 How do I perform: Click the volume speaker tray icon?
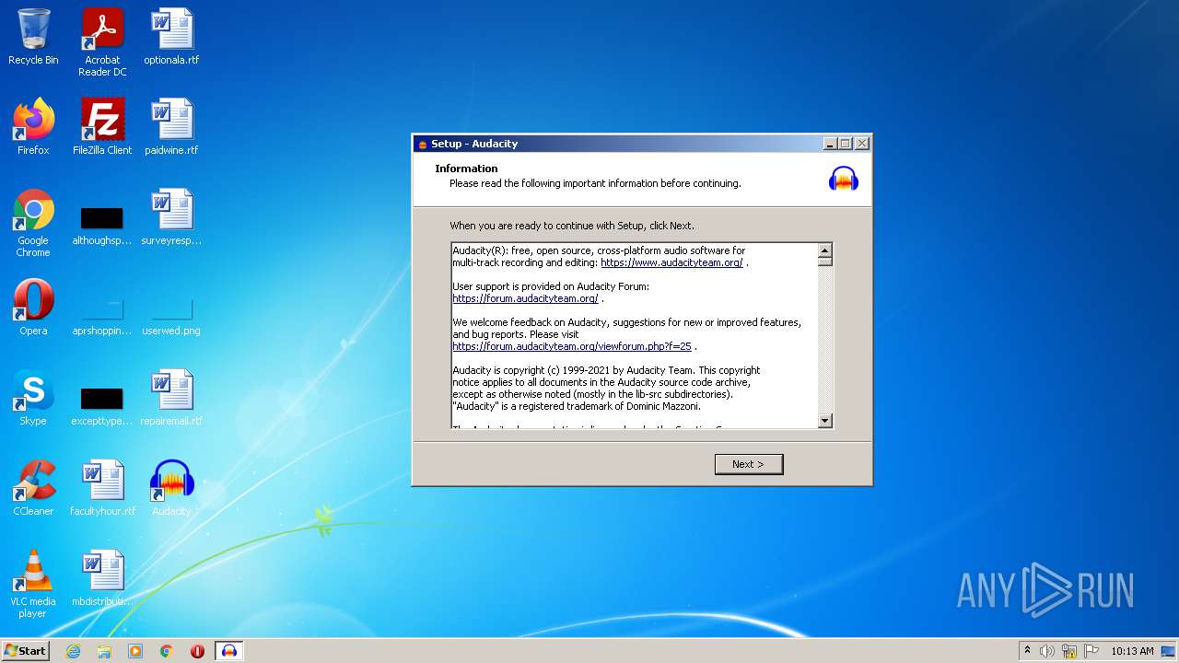(1047, 651)
